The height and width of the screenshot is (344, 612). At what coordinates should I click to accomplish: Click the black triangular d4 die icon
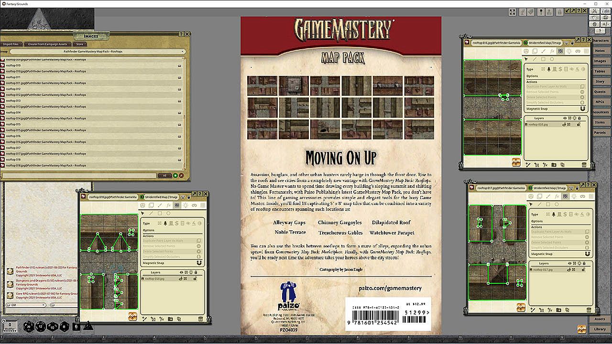coord(88,326)
